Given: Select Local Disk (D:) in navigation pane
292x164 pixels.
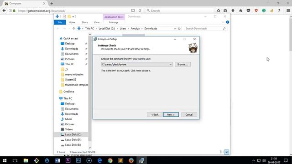Looking at the screenshot, I should pos(73,140).
